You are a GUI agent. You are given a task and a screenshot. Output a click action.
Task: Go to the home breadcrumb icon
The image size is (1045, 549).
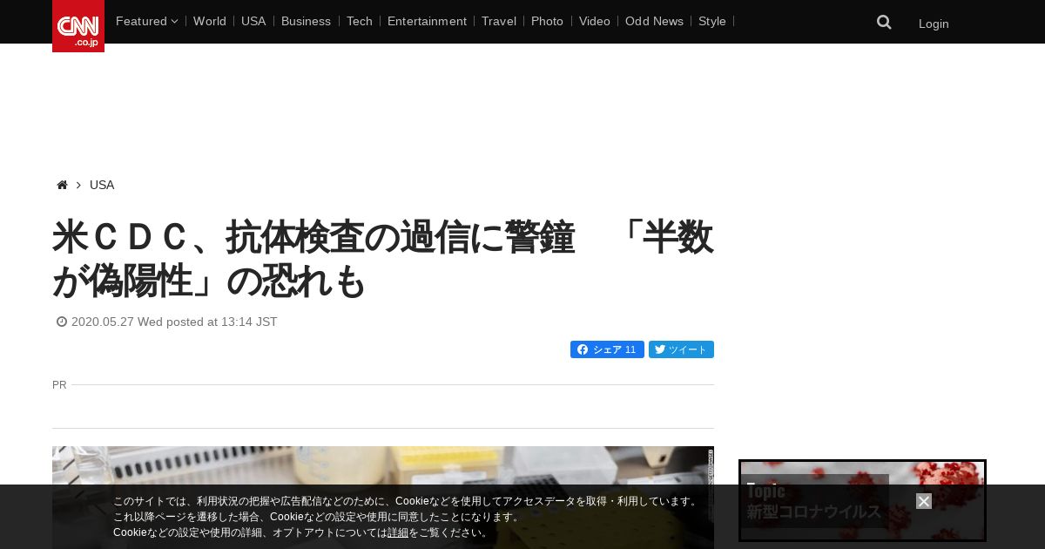[62, 185]
